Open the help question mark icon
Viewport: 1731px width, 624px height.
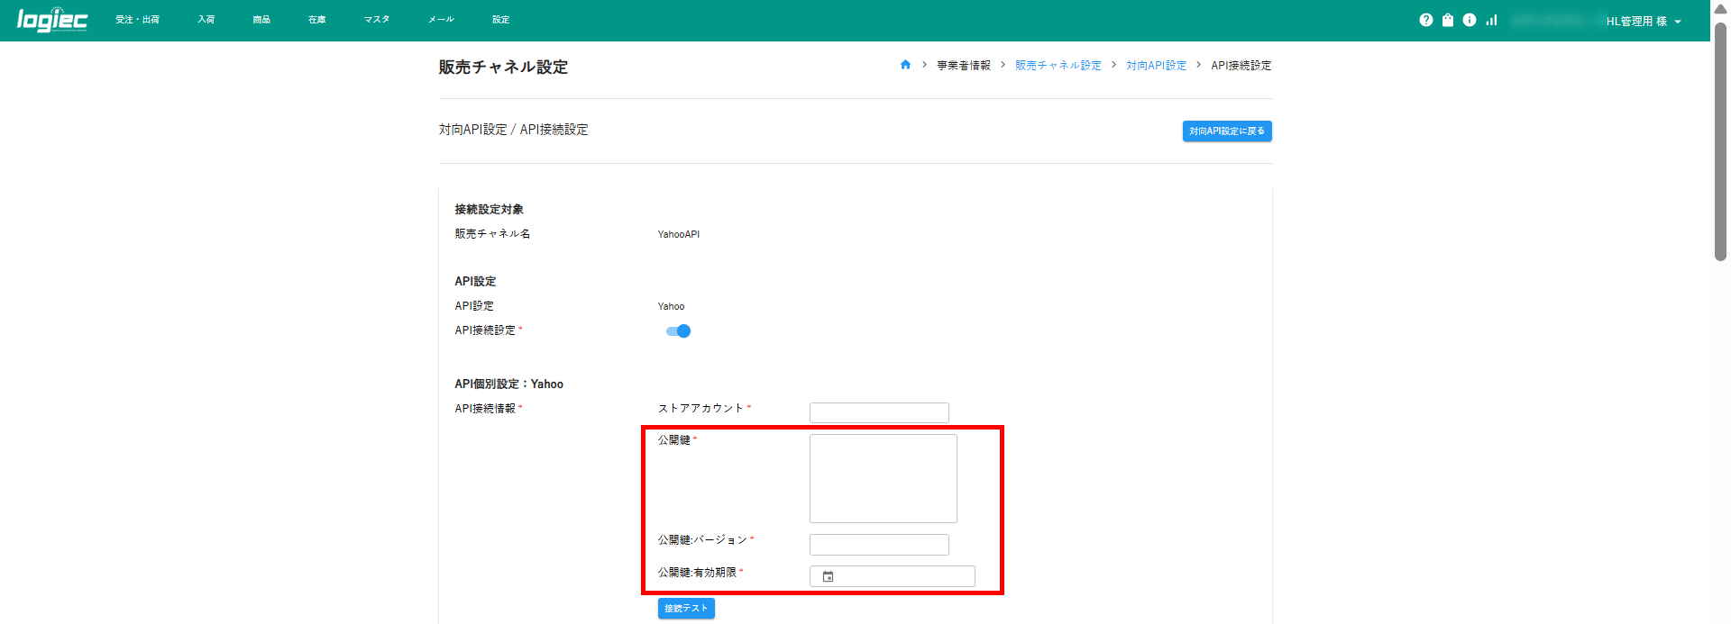coord(1425,20)
